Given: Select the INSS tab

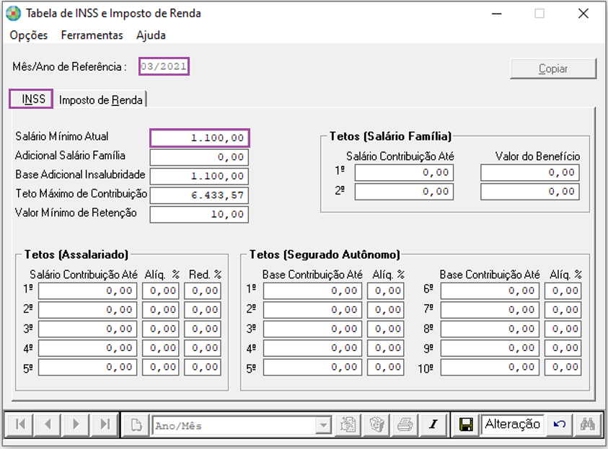Looking at the screenshot, I should point(32,99).
